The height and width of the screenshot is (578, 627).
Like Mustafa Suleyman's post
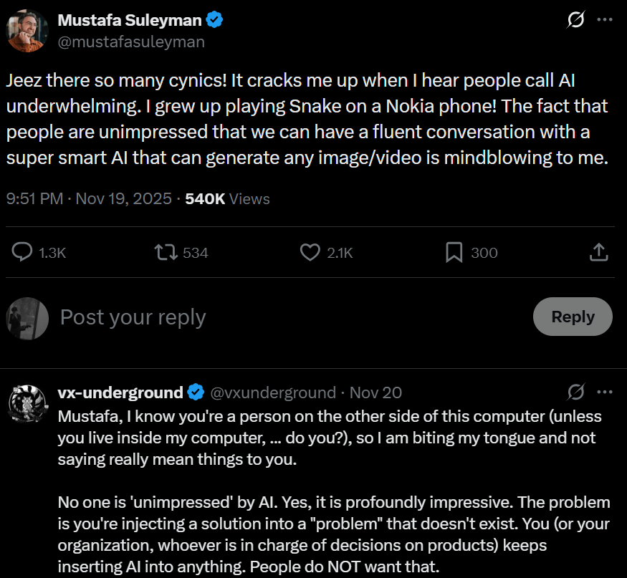click(309, 252)
